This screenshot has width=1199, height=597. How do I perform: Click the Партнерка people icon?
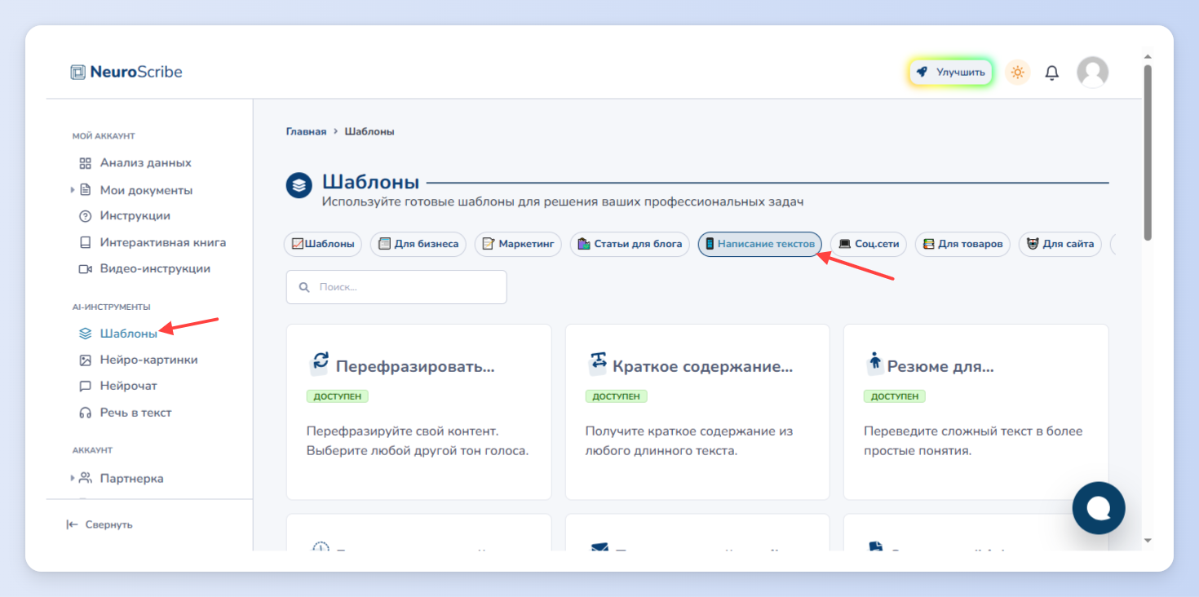[x=85, y=478]
